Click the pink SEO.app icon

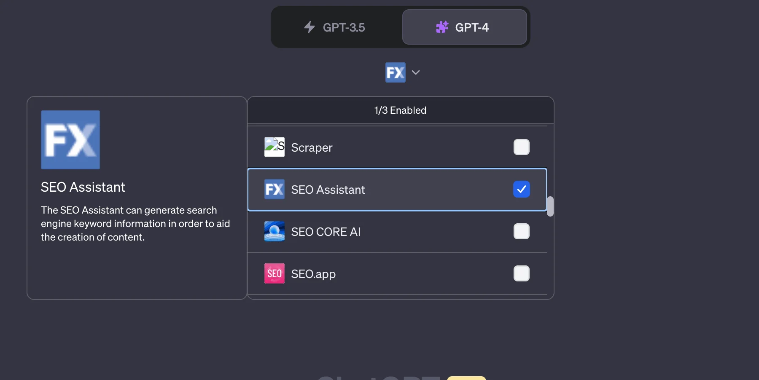point(275,273)
